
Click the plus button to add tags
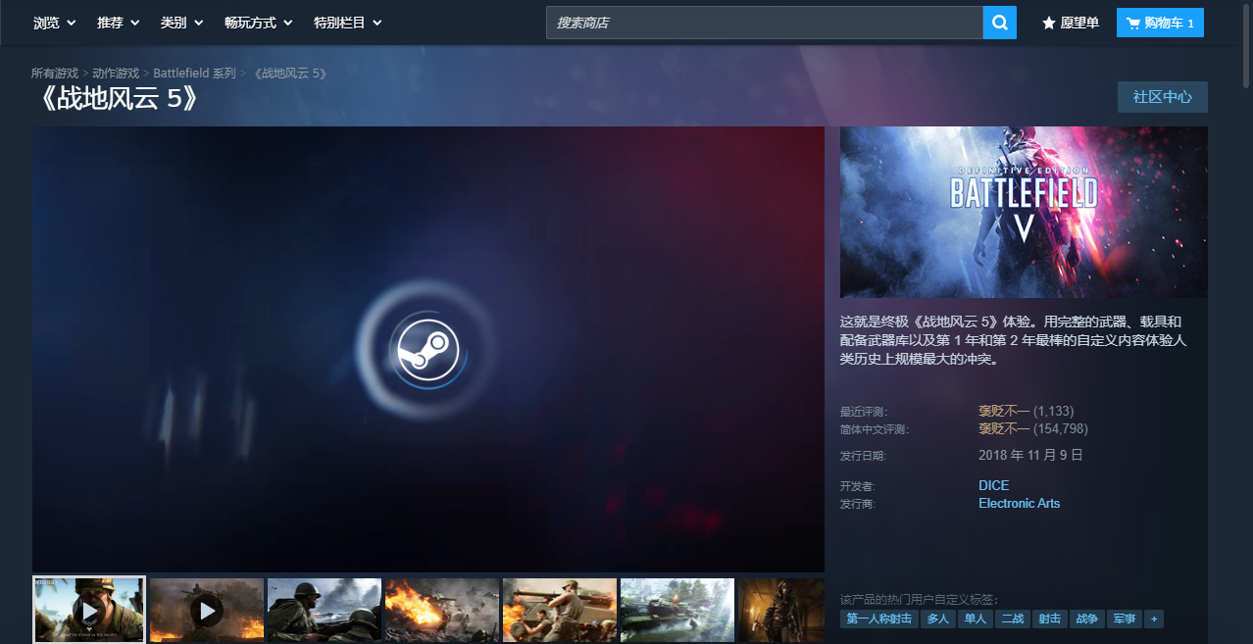tap(1154, 619)
